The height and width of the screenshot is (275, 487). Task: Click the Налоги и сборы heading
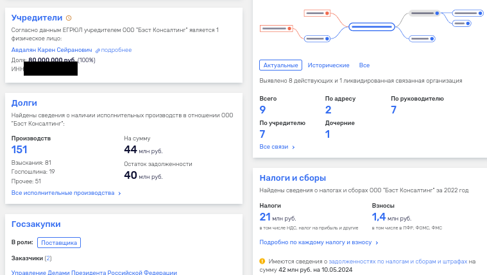293,178
